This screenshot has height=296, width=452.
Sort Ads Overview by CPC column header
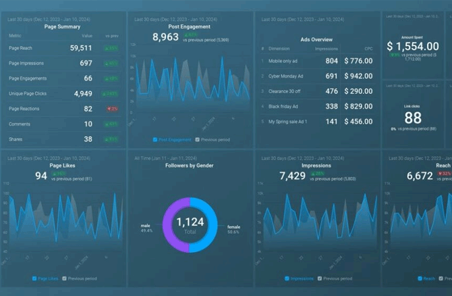(368, 49)
